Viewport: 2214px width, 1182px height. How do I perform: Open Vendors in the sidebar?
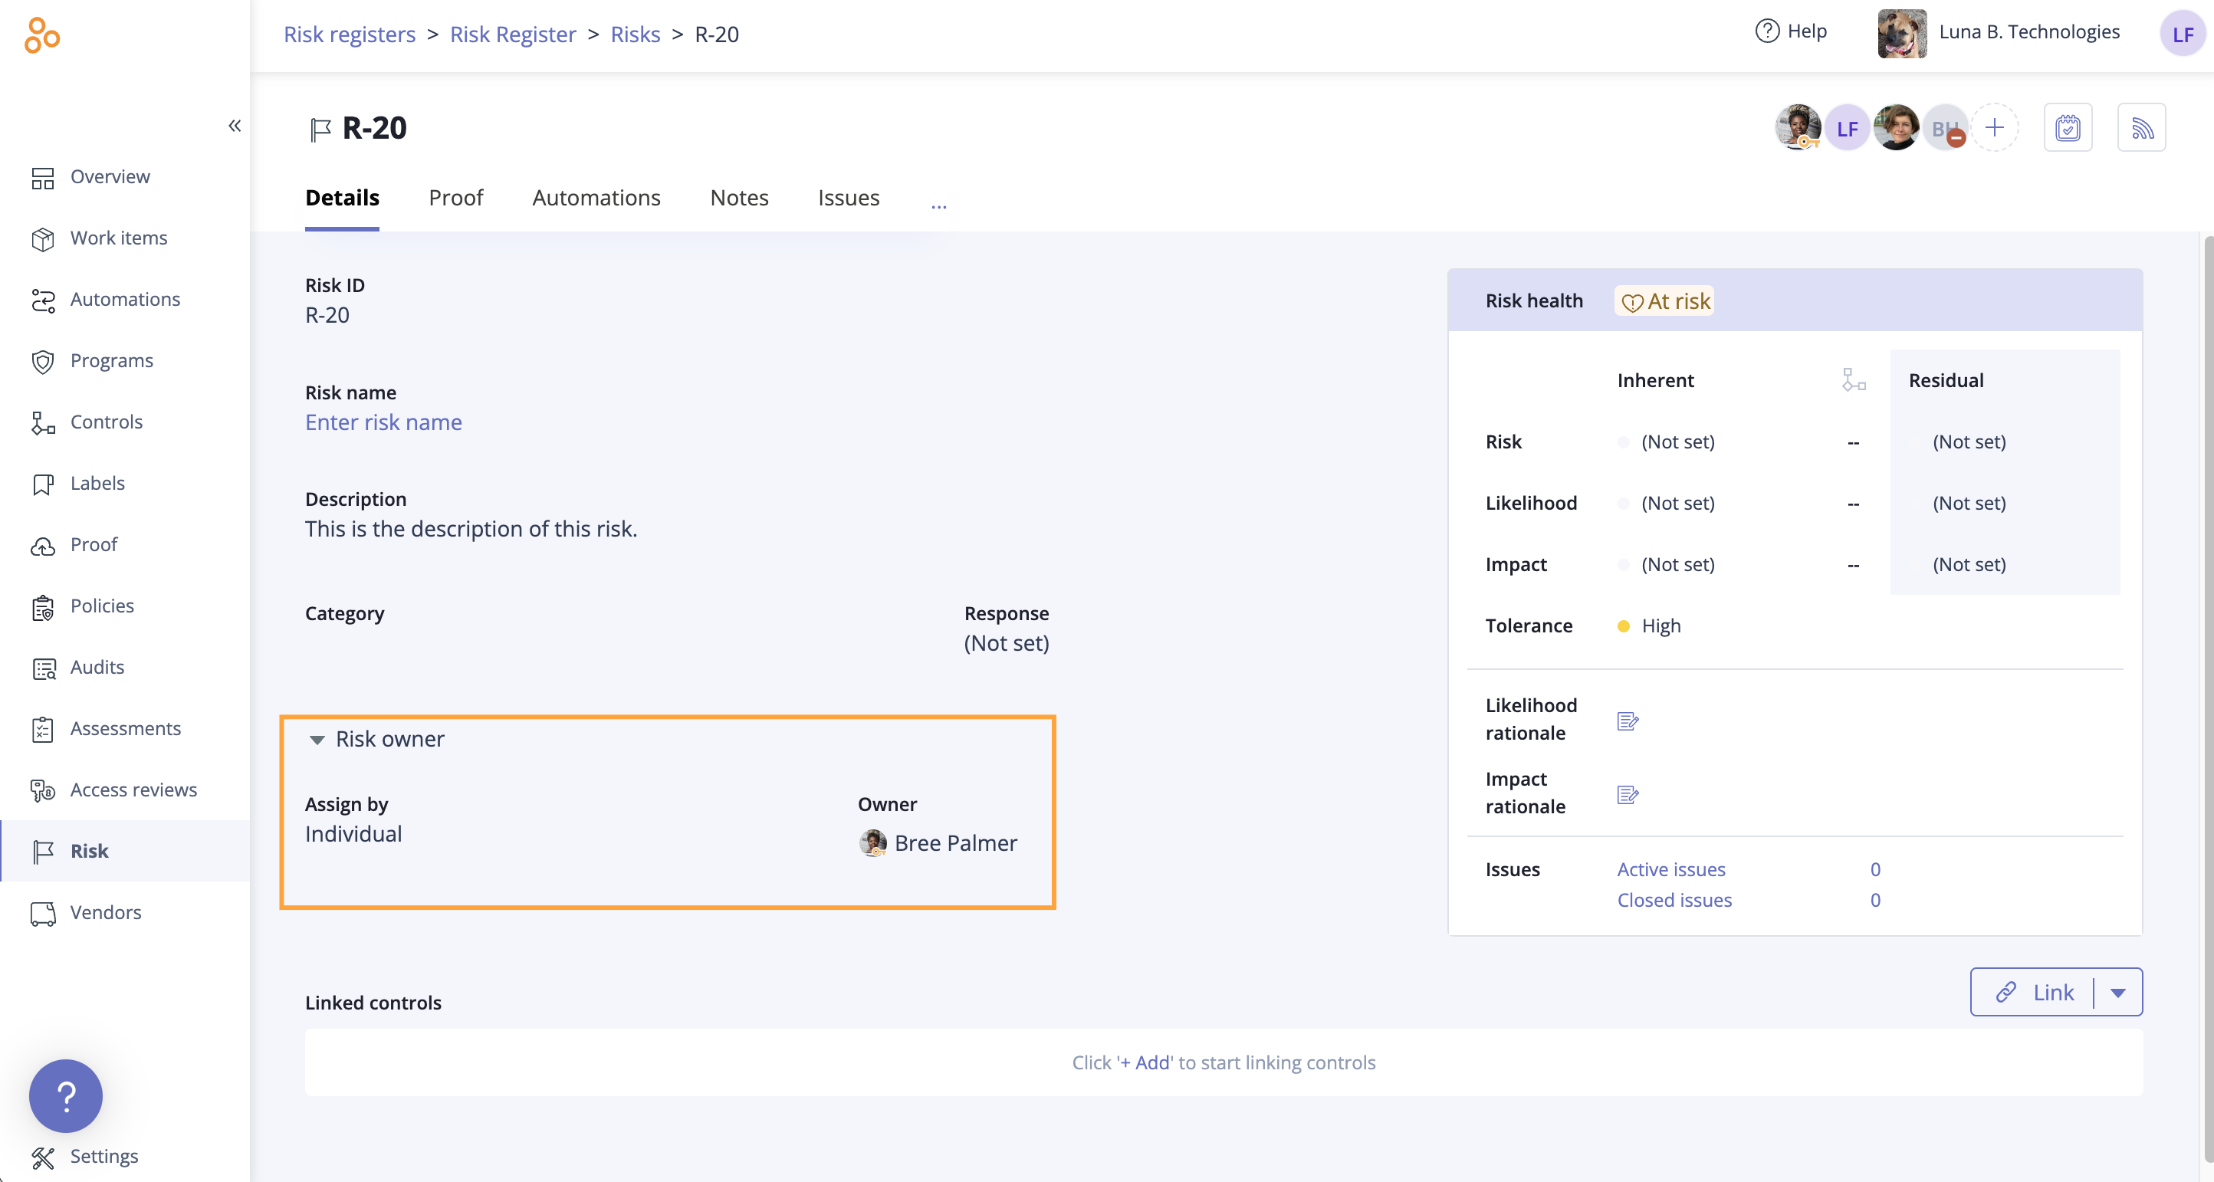click(x=105, y=912)
